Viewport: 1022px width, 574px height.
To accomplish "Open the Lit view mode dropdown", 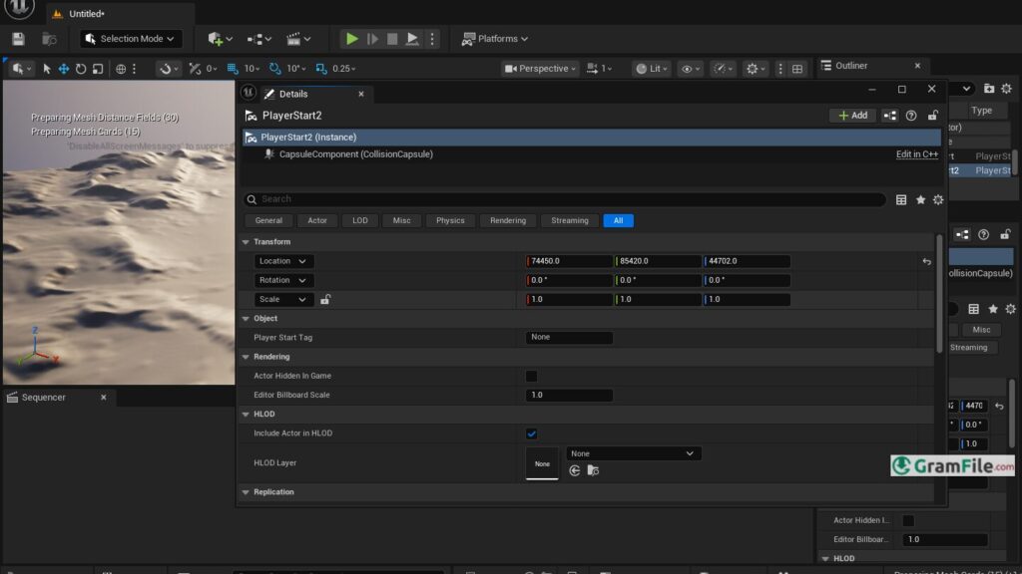I will click(x=651, y=69).
